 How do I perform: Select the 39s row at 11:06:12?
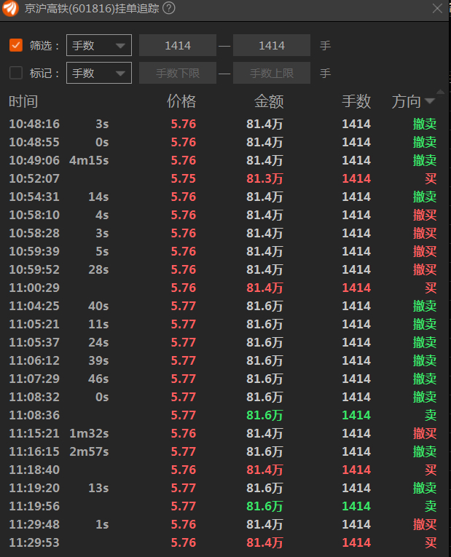click(223, 360)
